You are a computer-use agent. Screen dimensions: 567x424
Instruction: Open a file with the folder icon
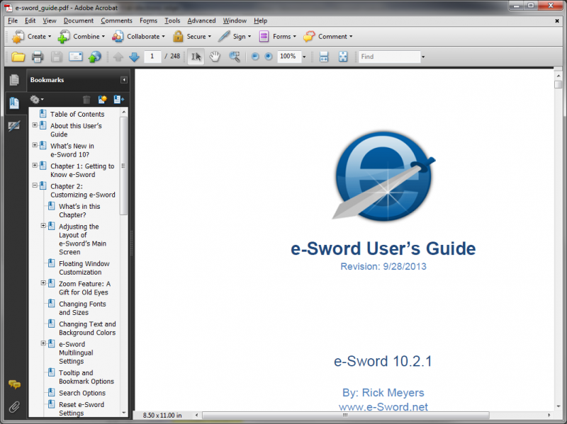(18, 57)
